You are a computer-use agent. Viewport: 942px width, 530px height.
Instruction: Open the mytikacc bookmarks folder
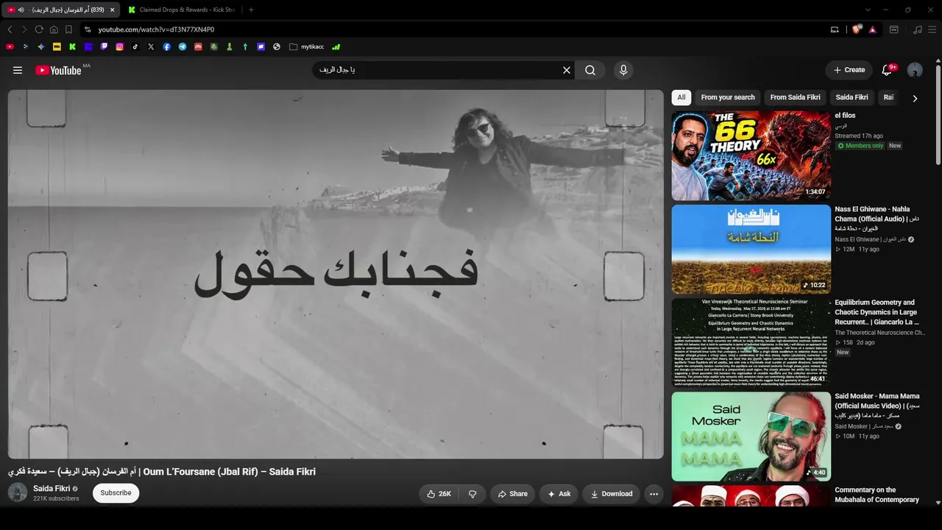point(307,46)
